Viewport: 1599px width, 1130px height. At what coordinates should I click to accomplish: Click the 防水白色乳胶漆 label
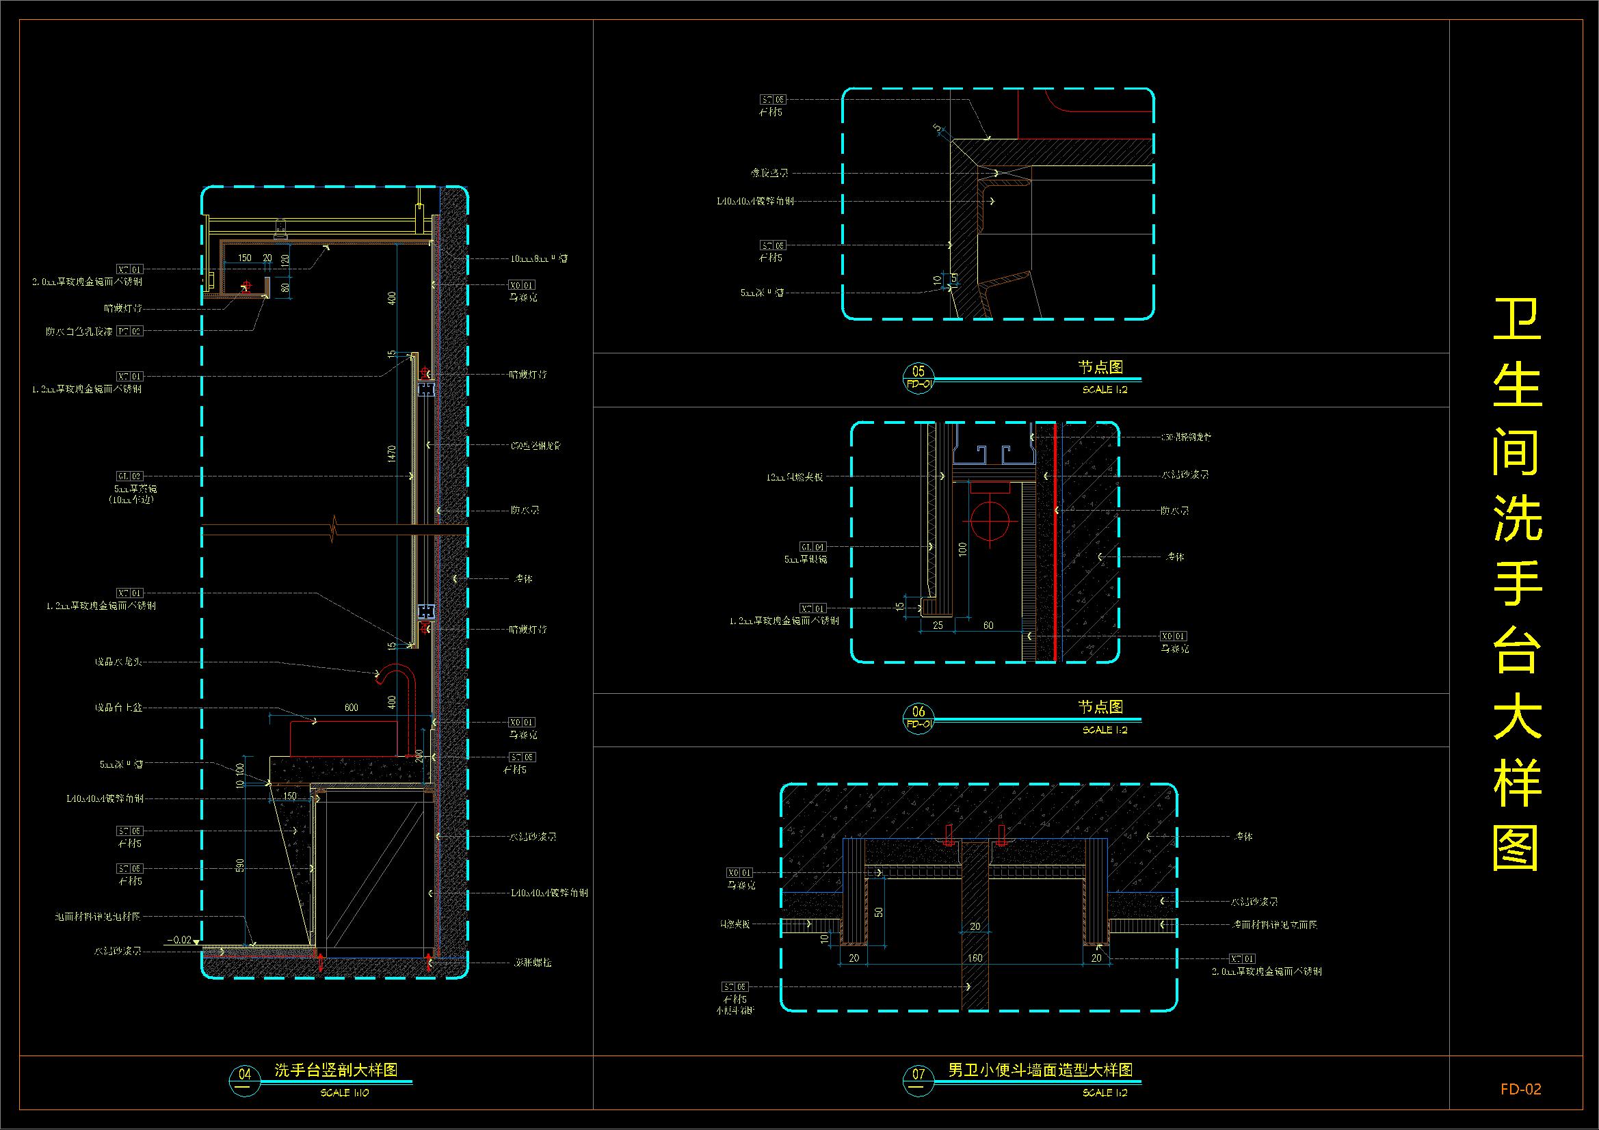pyautogui.click(x=79, y=332)
